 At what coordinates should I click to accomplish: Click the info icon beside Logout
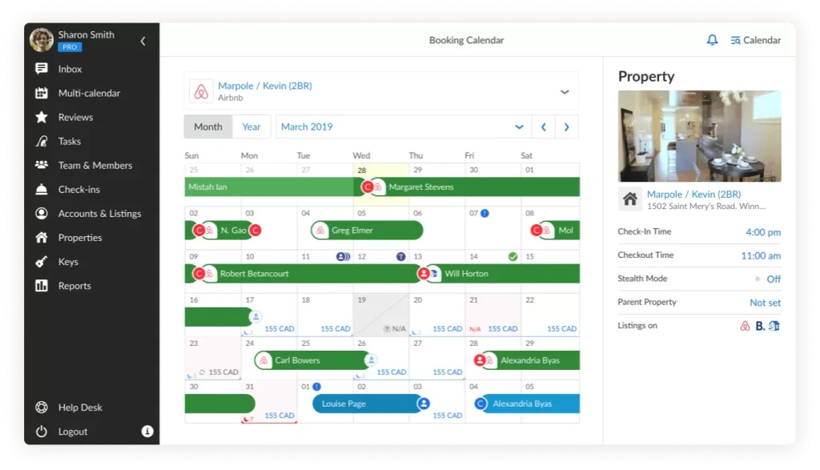click(147, 431)
